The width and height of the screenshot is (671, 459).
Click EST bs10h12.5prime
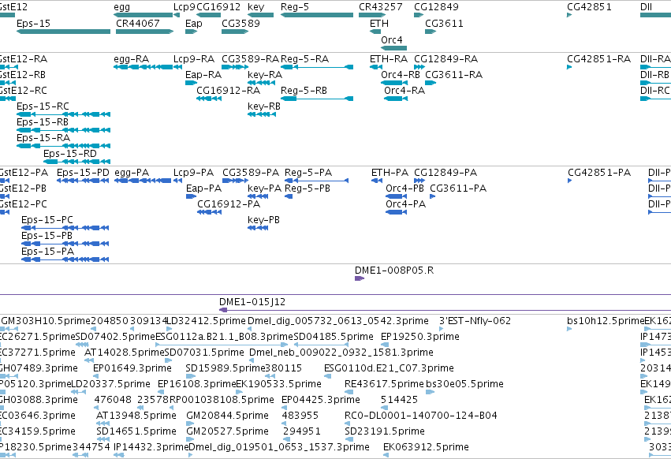point(569,329)
